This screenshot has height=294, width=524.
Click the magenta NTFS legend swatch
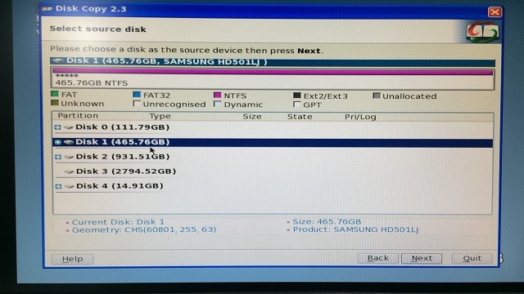(218, 96)
